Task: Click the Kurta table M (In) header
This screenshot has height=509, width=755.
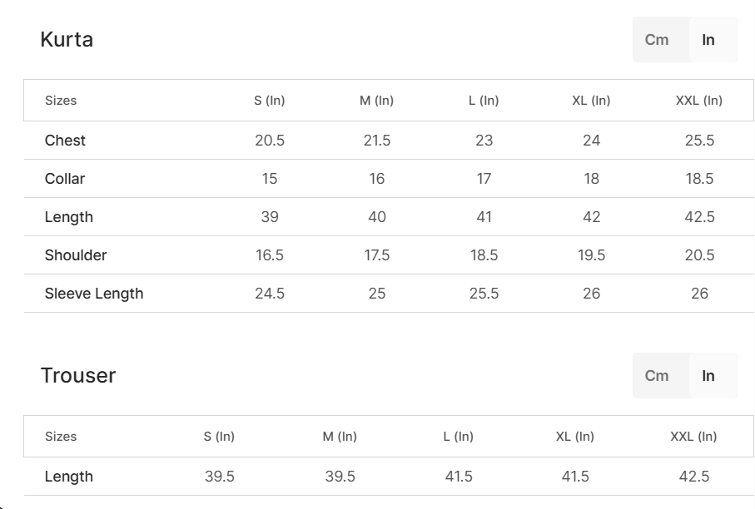Action: 376,101
